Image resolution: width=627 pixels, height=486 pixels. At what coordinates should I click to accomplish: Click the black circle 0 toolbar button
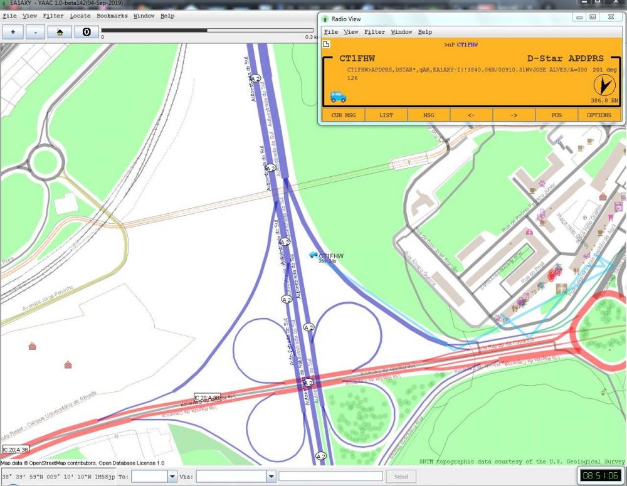(87, 32)
